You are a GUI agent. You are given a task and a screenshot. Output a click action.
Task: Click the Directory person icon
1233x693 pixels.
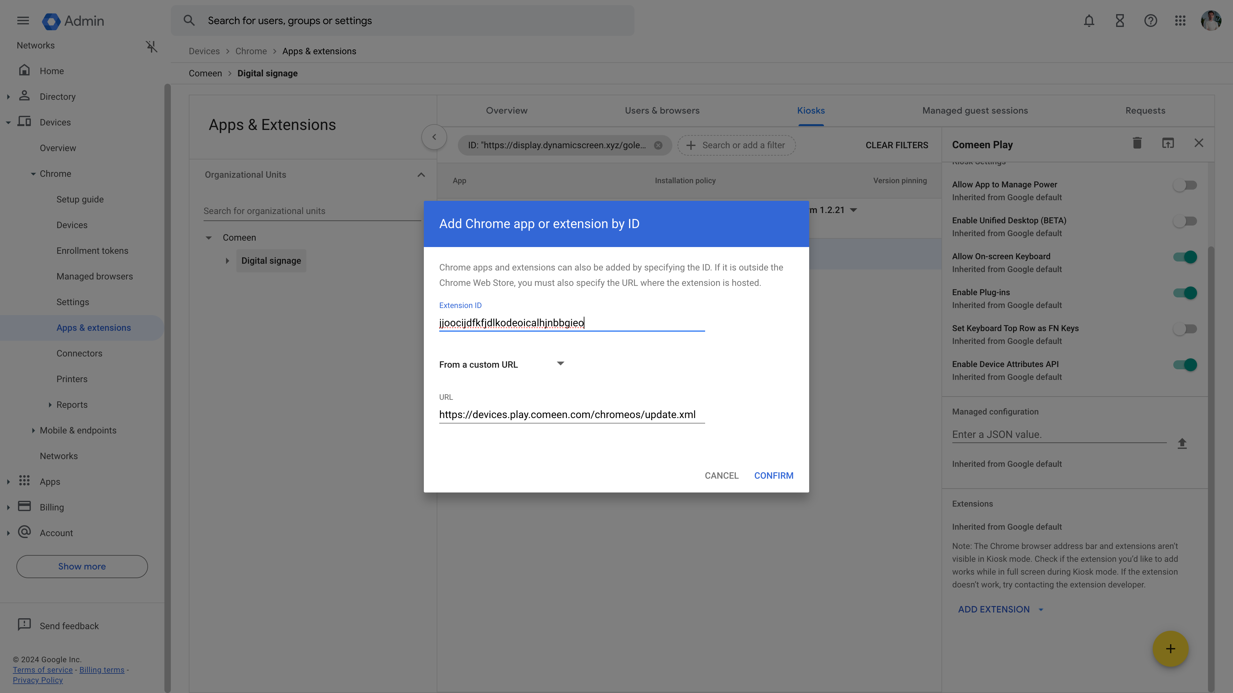coord(24,96)
